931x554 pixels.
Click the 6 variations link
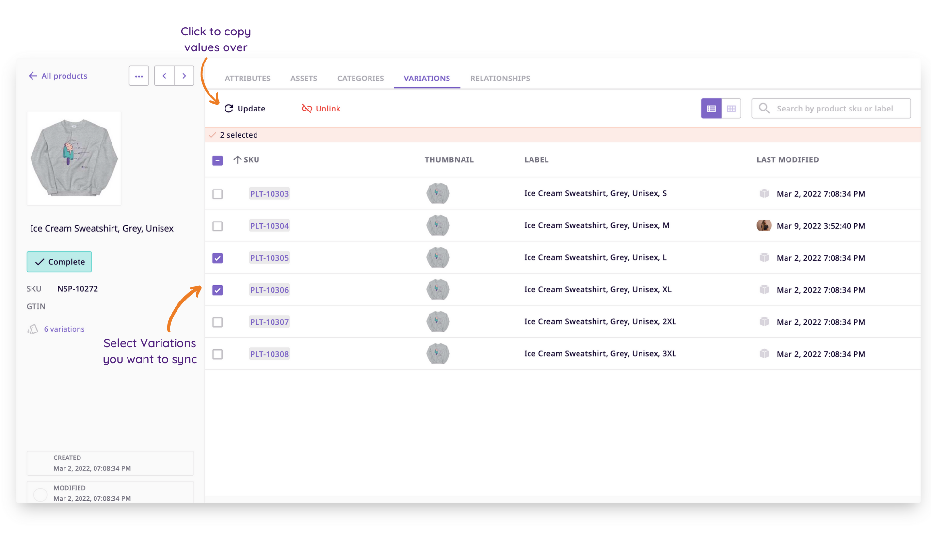tap(64, 329)
